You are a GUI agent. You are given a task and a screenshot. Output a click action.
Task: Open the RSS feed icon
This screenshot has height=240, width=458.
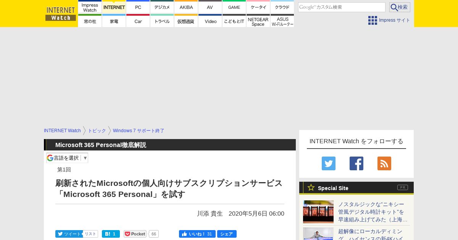coord(384,163)
